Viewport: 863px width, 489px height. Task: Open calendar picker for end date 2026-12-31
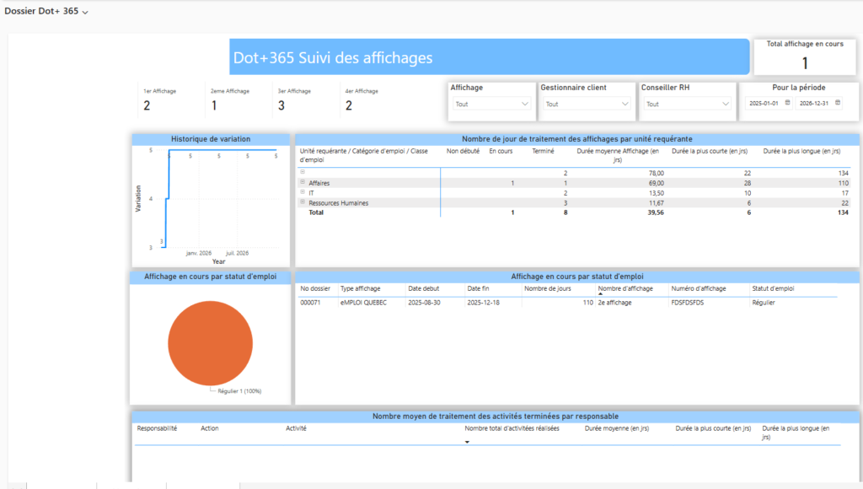click(x=837, y=103)
